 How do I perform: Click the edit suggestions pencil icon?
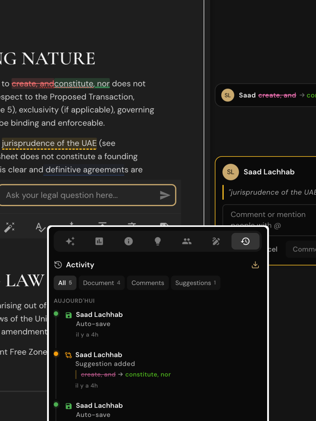(x=216, y=241)
